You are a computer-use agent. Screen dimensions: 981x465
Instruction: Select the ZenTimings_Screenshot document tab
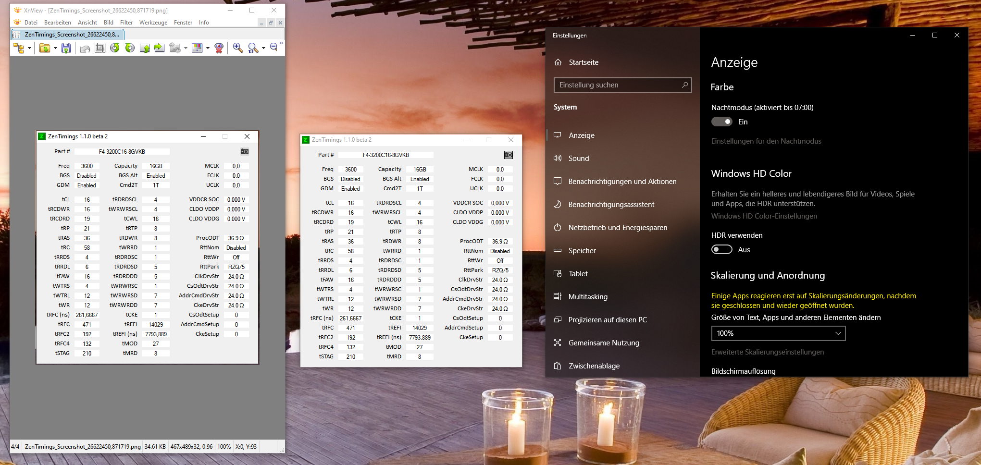(68, 35)
